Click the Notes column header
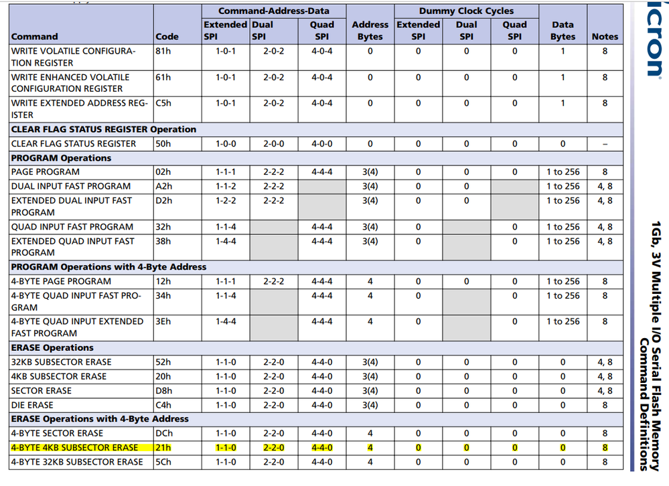 (605, 25)
